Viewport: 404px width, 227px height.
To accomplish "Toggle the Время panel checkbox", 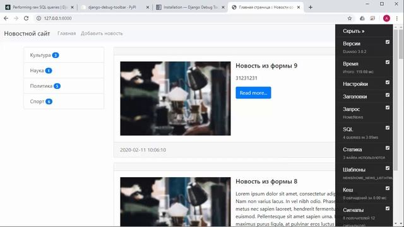I will click(x=388, y=62).
